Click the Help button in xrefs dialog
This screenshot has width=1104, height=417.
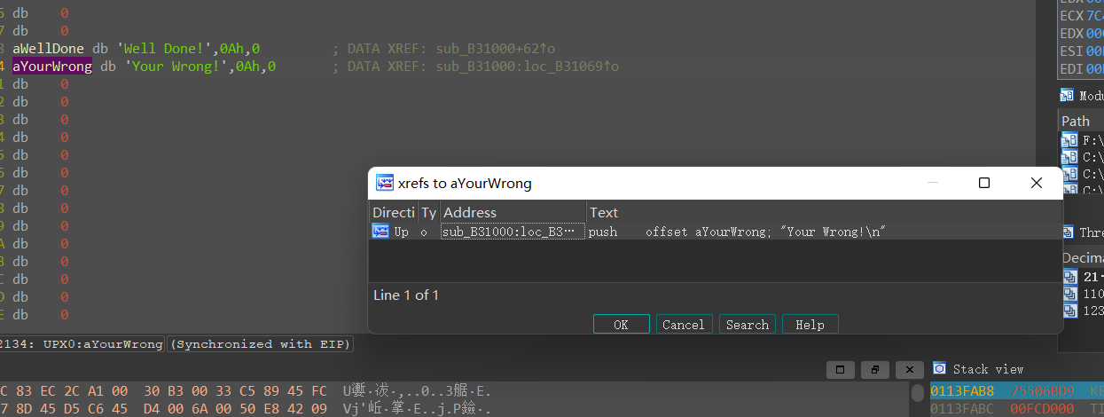click(x=810, y=325)
